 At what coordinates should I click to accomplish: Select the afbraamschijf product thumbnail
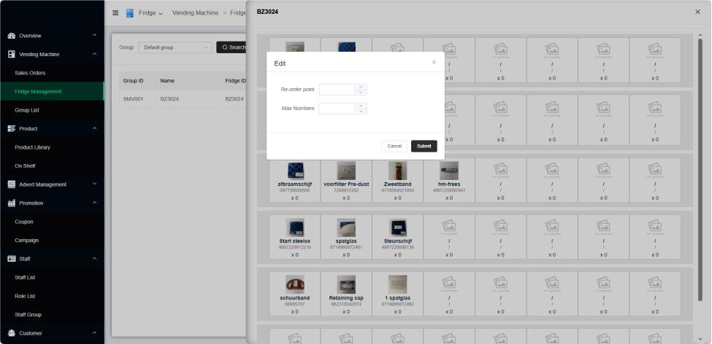[x=295, y=171]
